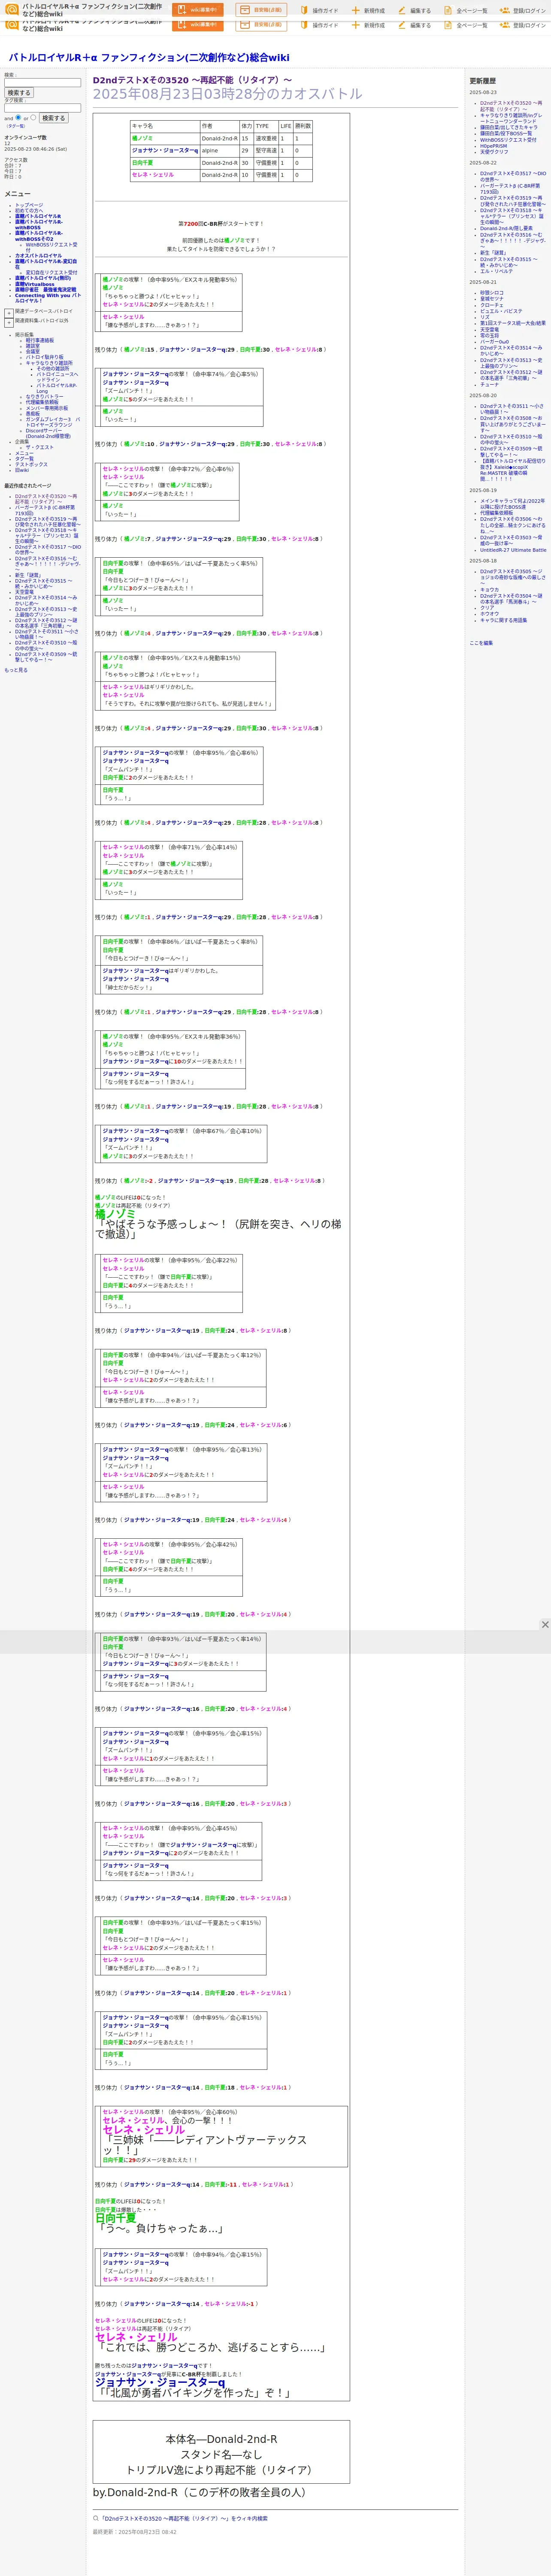The width and height of the screenshot is (551, 2576).
Task: Open 旧wiki link in left sidebar
Action: (x=22, y=470)
